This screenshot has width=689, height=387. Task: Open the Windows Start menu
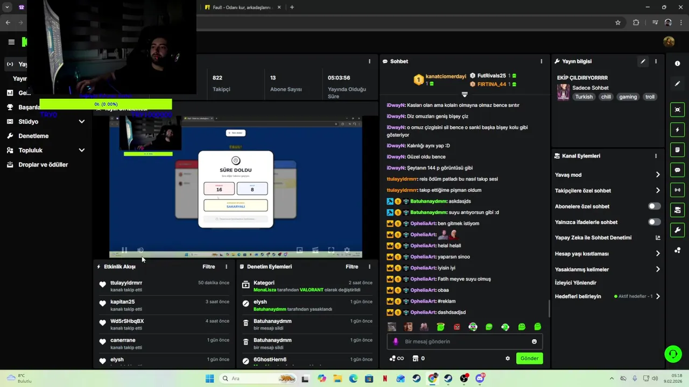(209, 378)
